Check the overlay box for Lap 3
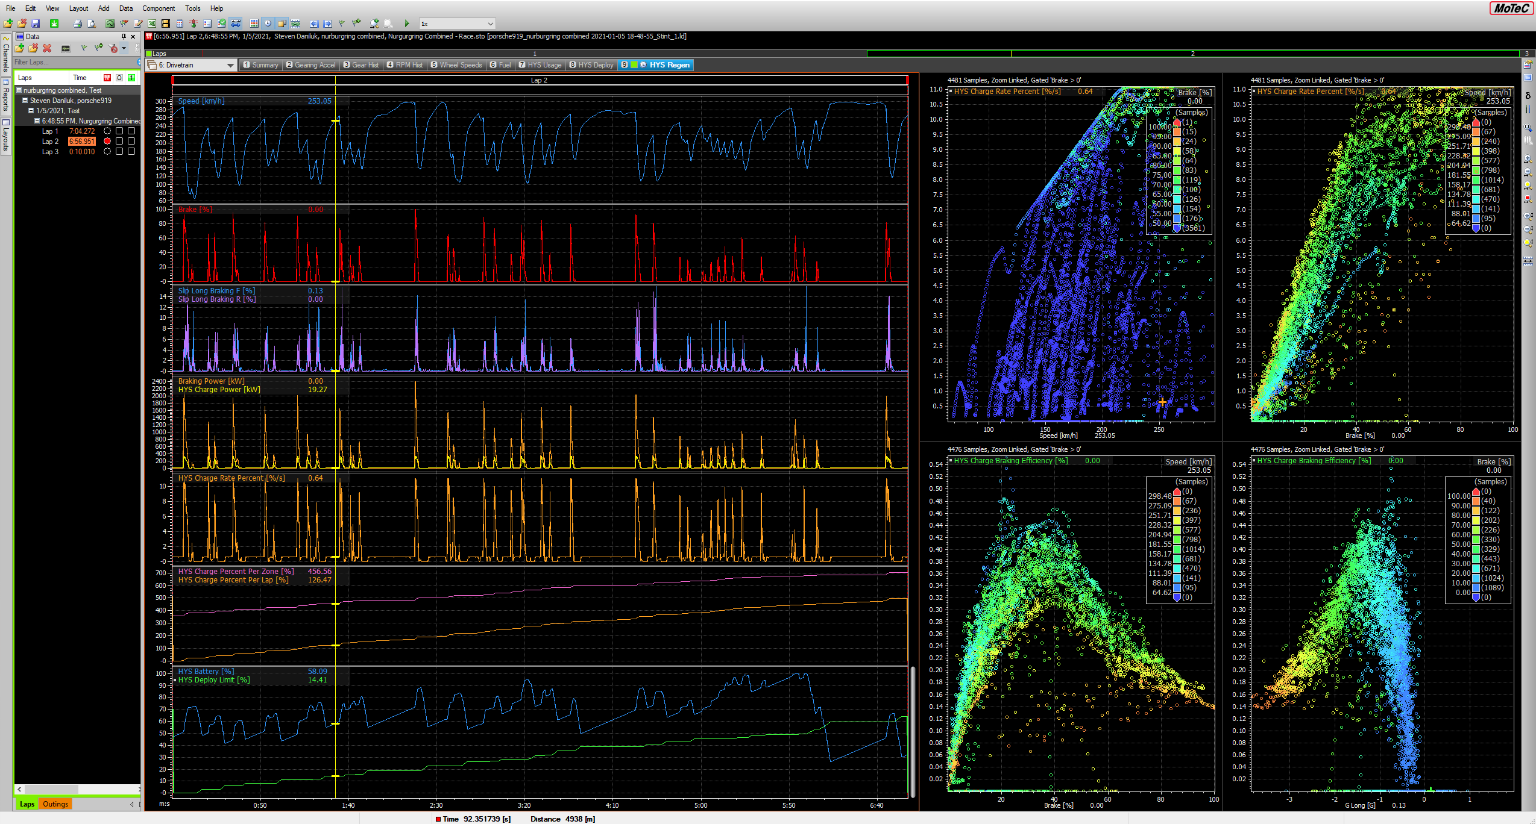 119,152
